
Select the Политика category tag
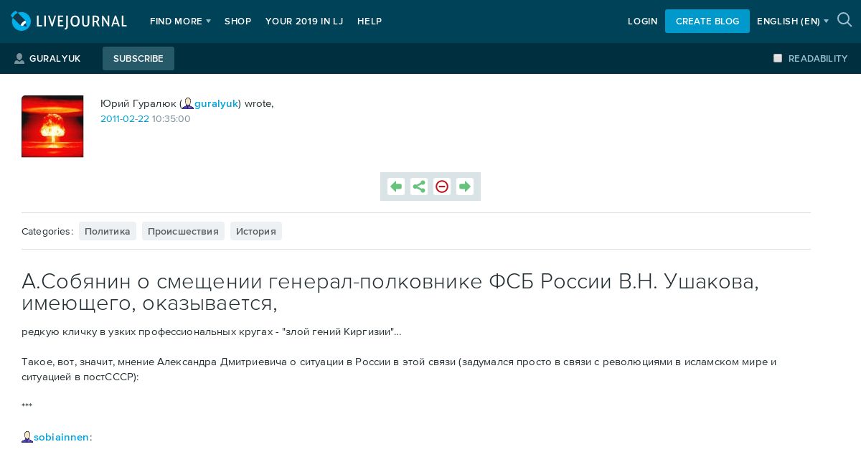pos(108,231)
